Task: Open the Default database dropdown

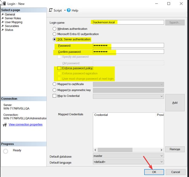Action: point(128,156)
